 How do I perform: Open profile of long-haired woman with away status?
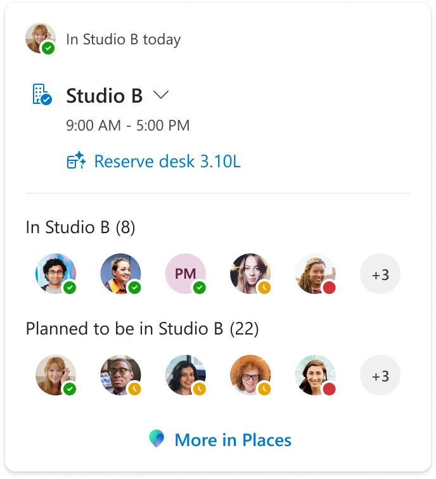[250, 274]
